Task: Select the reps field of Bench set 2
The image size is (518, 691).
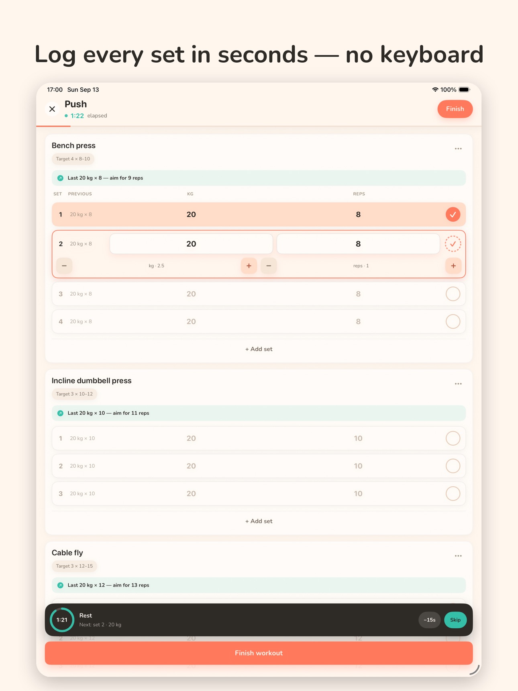Action: [358, 244]
